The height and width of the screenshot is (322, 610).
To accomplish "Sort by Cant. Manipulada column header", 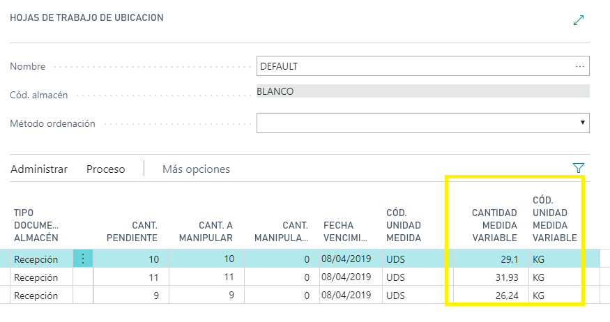I will [x=281, y=231].
